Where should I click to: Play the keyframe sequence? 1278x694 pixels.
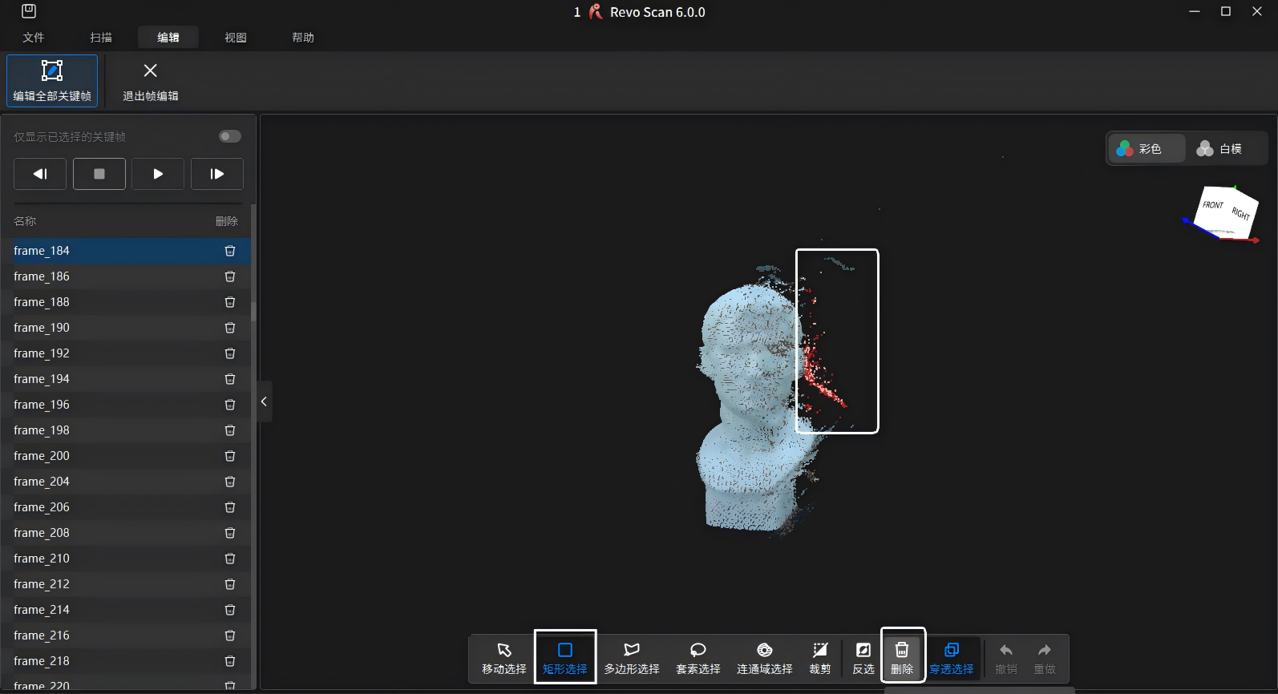(158, 174)
